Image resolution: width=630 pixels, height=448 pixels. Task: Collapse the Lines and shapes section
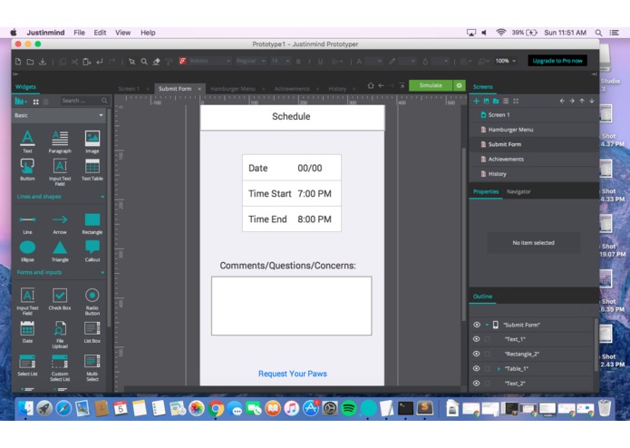[102, 197]
